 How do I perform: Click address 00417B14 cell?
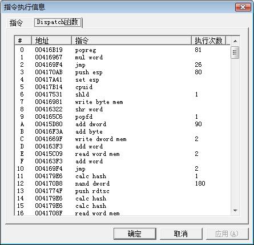coord(49,87)
